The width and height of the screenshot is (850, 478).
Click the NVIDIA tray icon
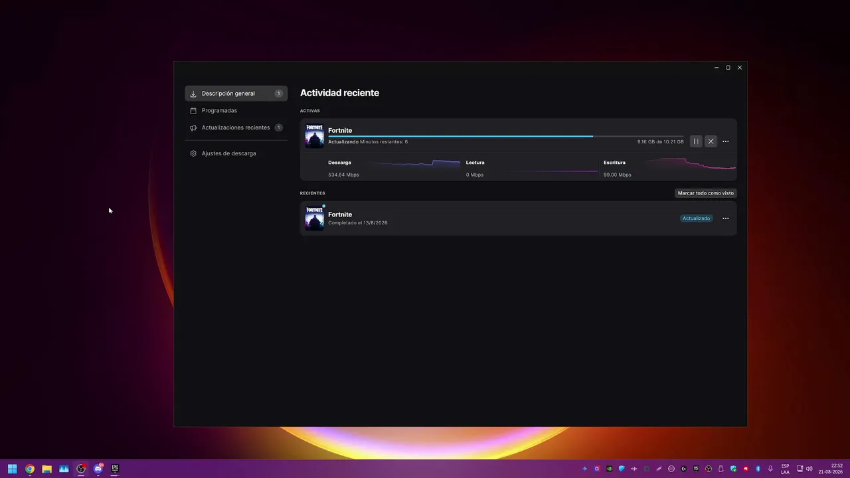[x=609, y=469]
